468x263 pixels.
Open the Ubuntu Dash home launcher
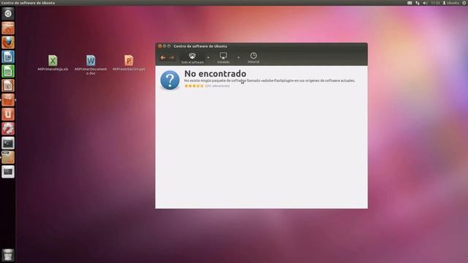coord(8,14)
